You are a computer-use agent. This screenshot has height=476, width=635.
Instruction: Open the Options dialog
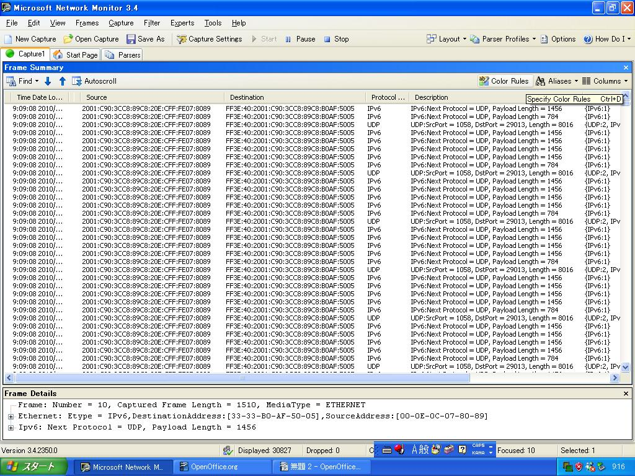[x=558, y=39]
